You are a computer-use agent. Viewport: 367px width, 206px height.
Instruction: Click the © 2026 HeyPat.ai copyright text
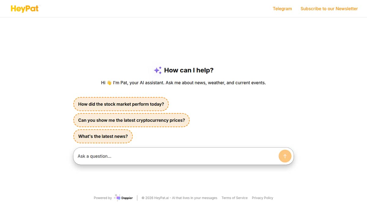pyautogui.click(x=156, y=198)
